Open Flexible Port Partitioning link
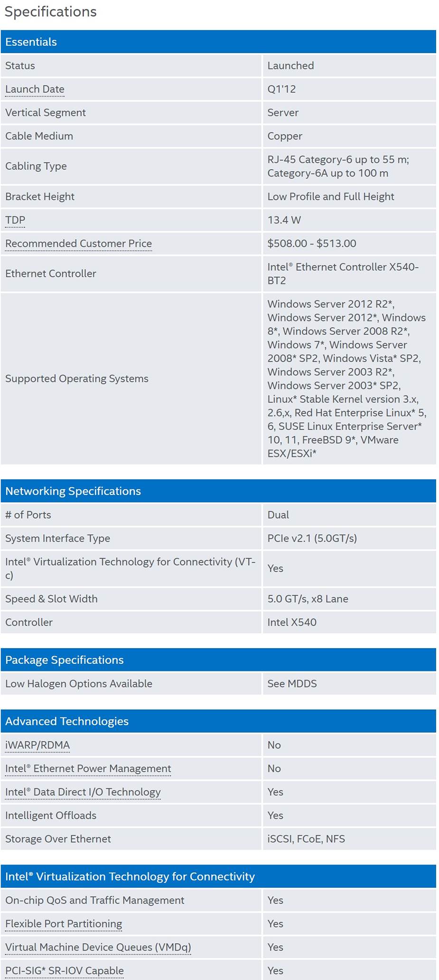Viewport: 439px width, 980px height. (64, 923)
